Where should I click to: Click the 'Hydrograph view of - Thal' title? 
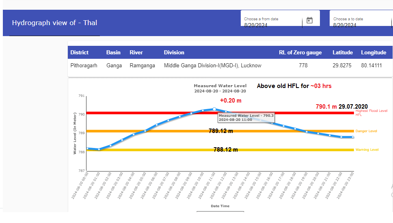pyautogui.click(x=54, y=23)
